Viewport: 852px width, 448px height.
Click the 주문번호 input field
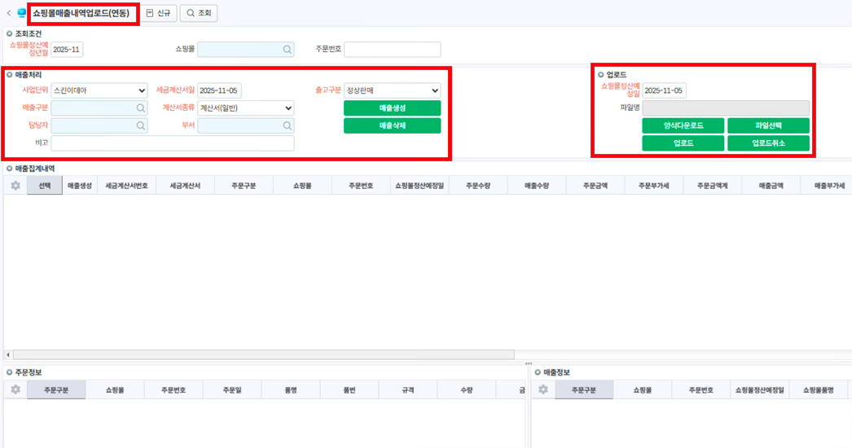pyautogui.click(x=392, y=50)
